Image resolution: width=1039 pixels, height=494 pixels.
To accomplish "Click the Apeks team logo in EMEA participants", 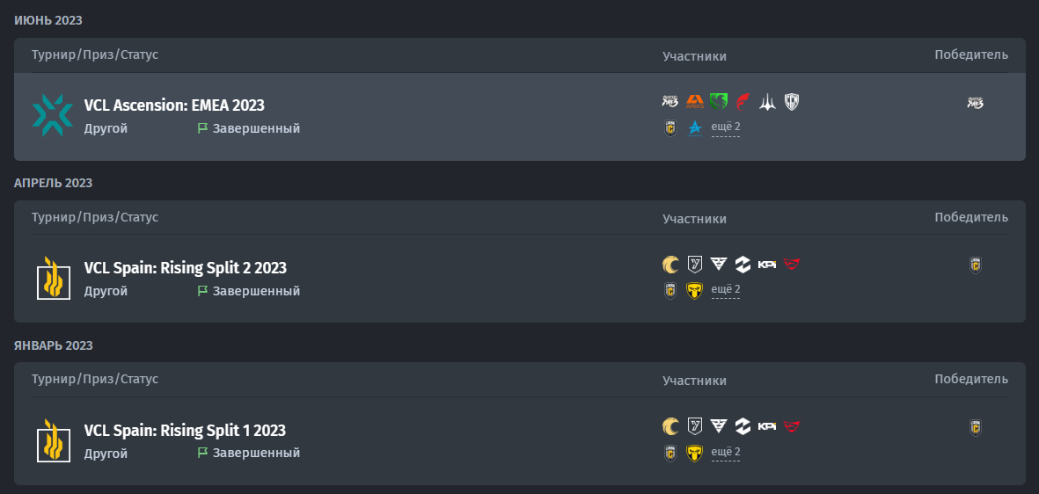I will [x=694, y=102].
